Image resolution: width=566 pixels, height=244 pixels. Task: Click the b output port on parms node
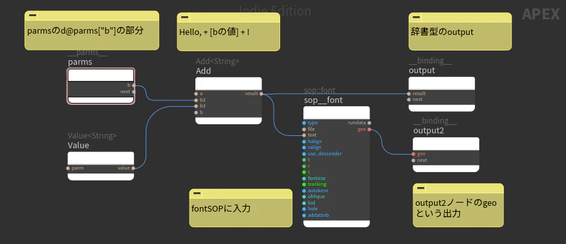(133, 85)
